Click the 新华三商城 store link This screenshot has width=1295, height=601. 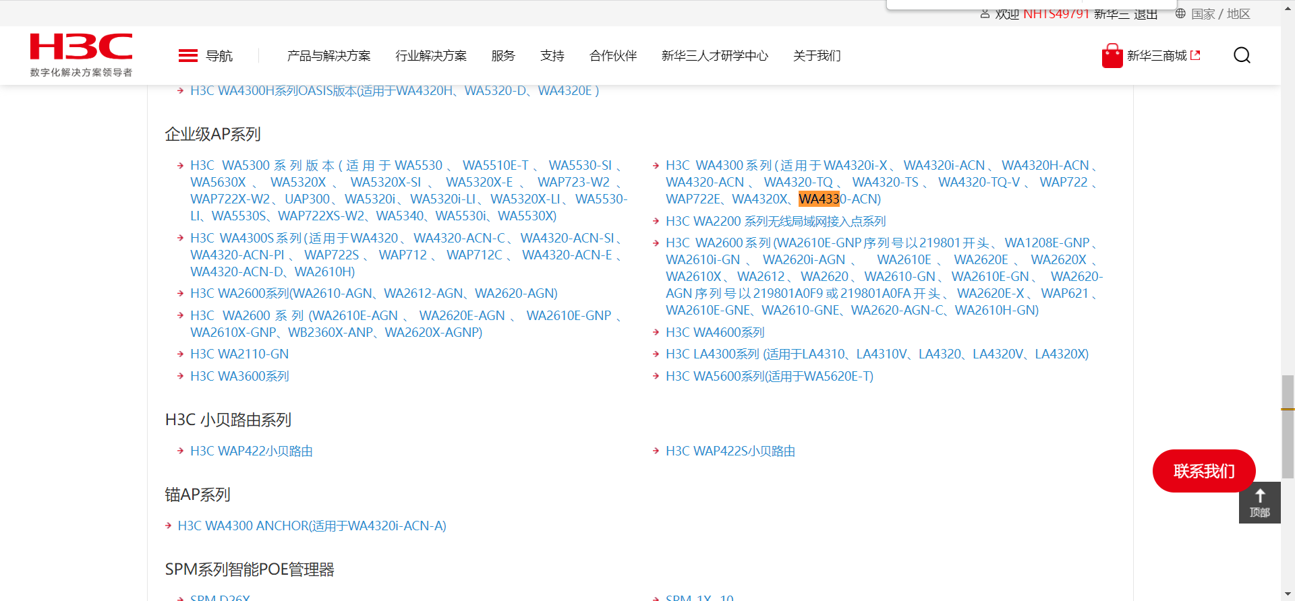click(1157, 56)
